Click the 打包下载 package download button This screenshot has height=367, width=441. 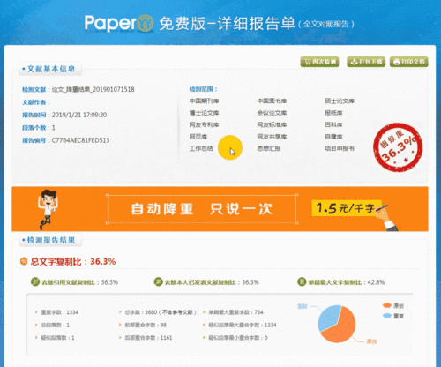(x=366, y=62)
